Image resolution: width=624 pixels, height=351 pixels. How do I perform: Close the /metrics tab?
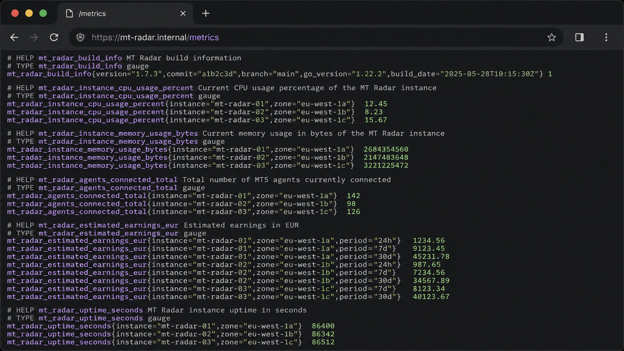(183, 13)
